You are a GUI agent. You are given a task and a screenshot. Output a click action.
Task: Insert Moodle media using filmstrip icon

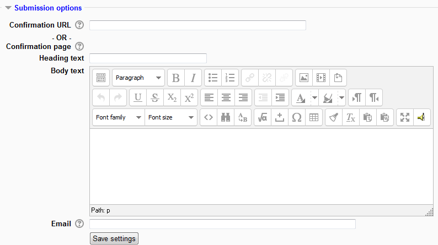click(321, 78)
